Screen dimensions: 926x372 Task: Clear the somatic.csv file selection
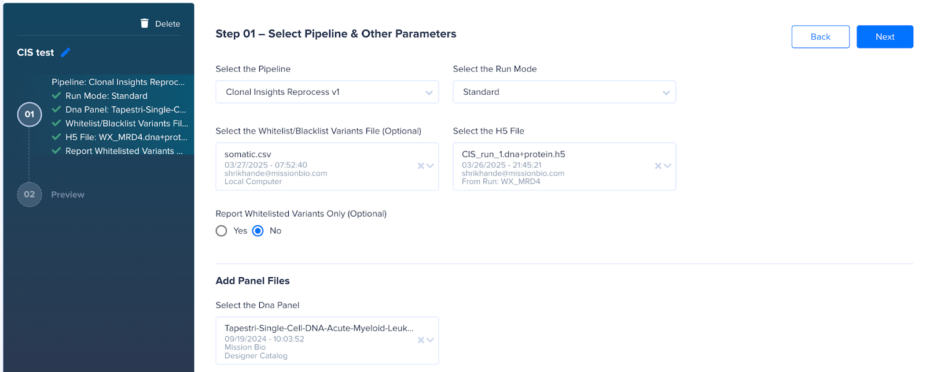click(x=421, y=166)
